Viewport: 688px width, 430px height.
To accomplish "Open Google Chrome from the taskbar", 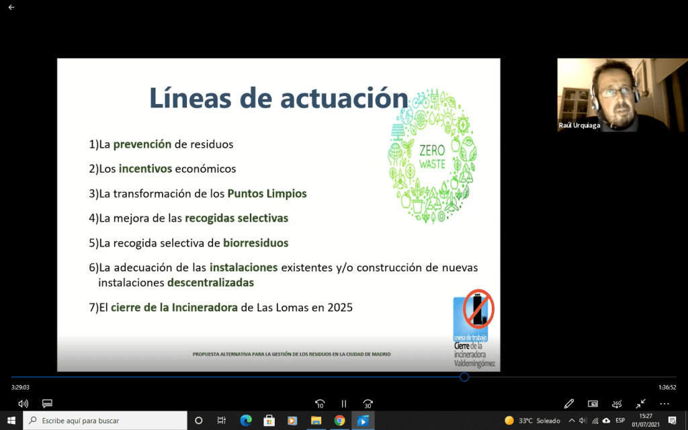I will pyautogui.click(x=339, y=421).
